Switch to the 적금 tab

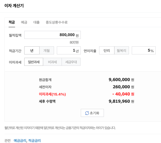pyautogui.click(x=12, y=22)
